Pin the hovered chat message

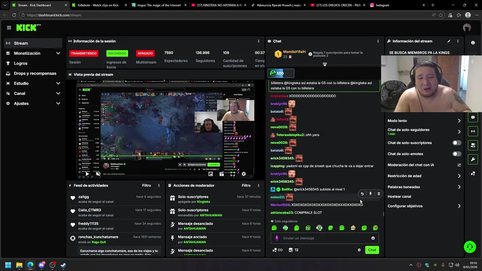pyautogui.click(x=371, y=194)
